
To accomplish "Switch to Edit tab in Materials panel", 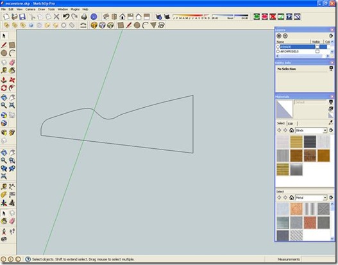I will click(291, 124).
